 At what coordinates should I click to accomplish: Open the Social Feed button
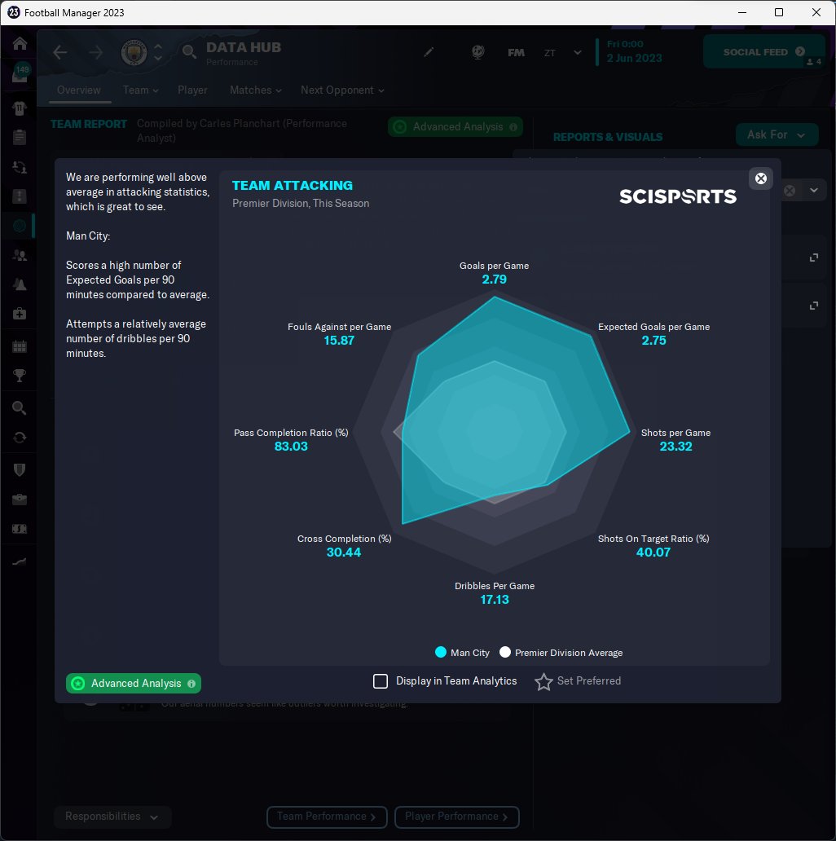[763, 51]
